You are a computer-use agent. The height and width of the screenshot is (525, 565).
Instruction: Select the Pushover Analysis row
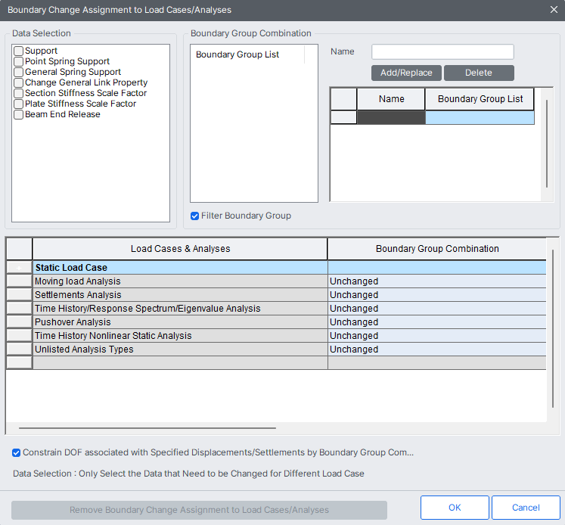coord(180,322)
